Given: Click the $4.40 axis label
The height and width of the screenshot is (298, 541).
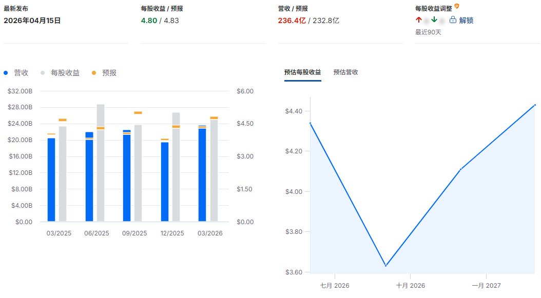Looking at the screenshot, I should pyautogui.click(x=294, y=111).
